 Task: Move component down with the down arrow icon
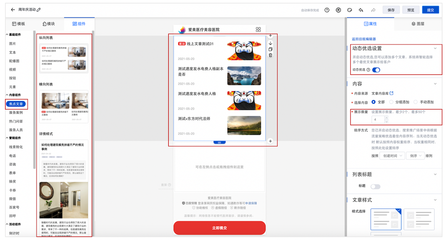(271, 43)
